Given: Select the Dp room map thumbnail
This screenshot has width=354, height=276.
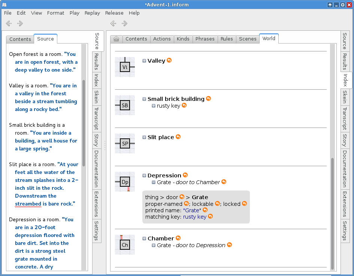Looking at the screenshot, I should coord(125,181).
